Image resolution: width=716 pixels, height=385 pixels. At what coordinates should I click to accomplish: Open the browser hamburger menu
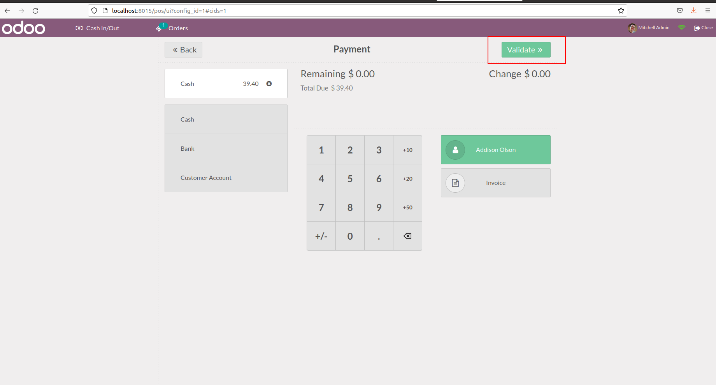[x=708, y=10]
